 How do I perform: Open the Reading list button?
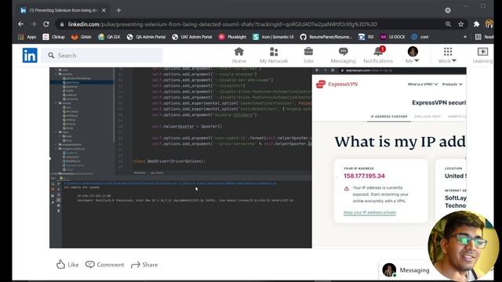[484, 37]
